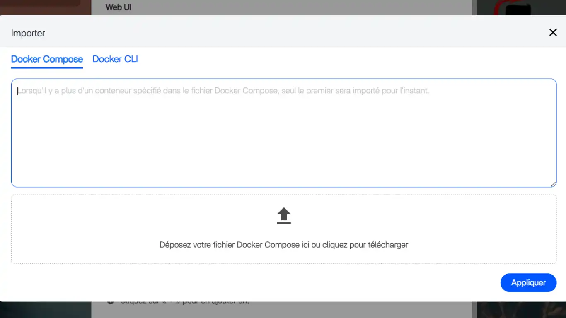This screenshot has width=566, height=318.
Task: Click the empty header bar right of Importer title
Action: point(290,33)
